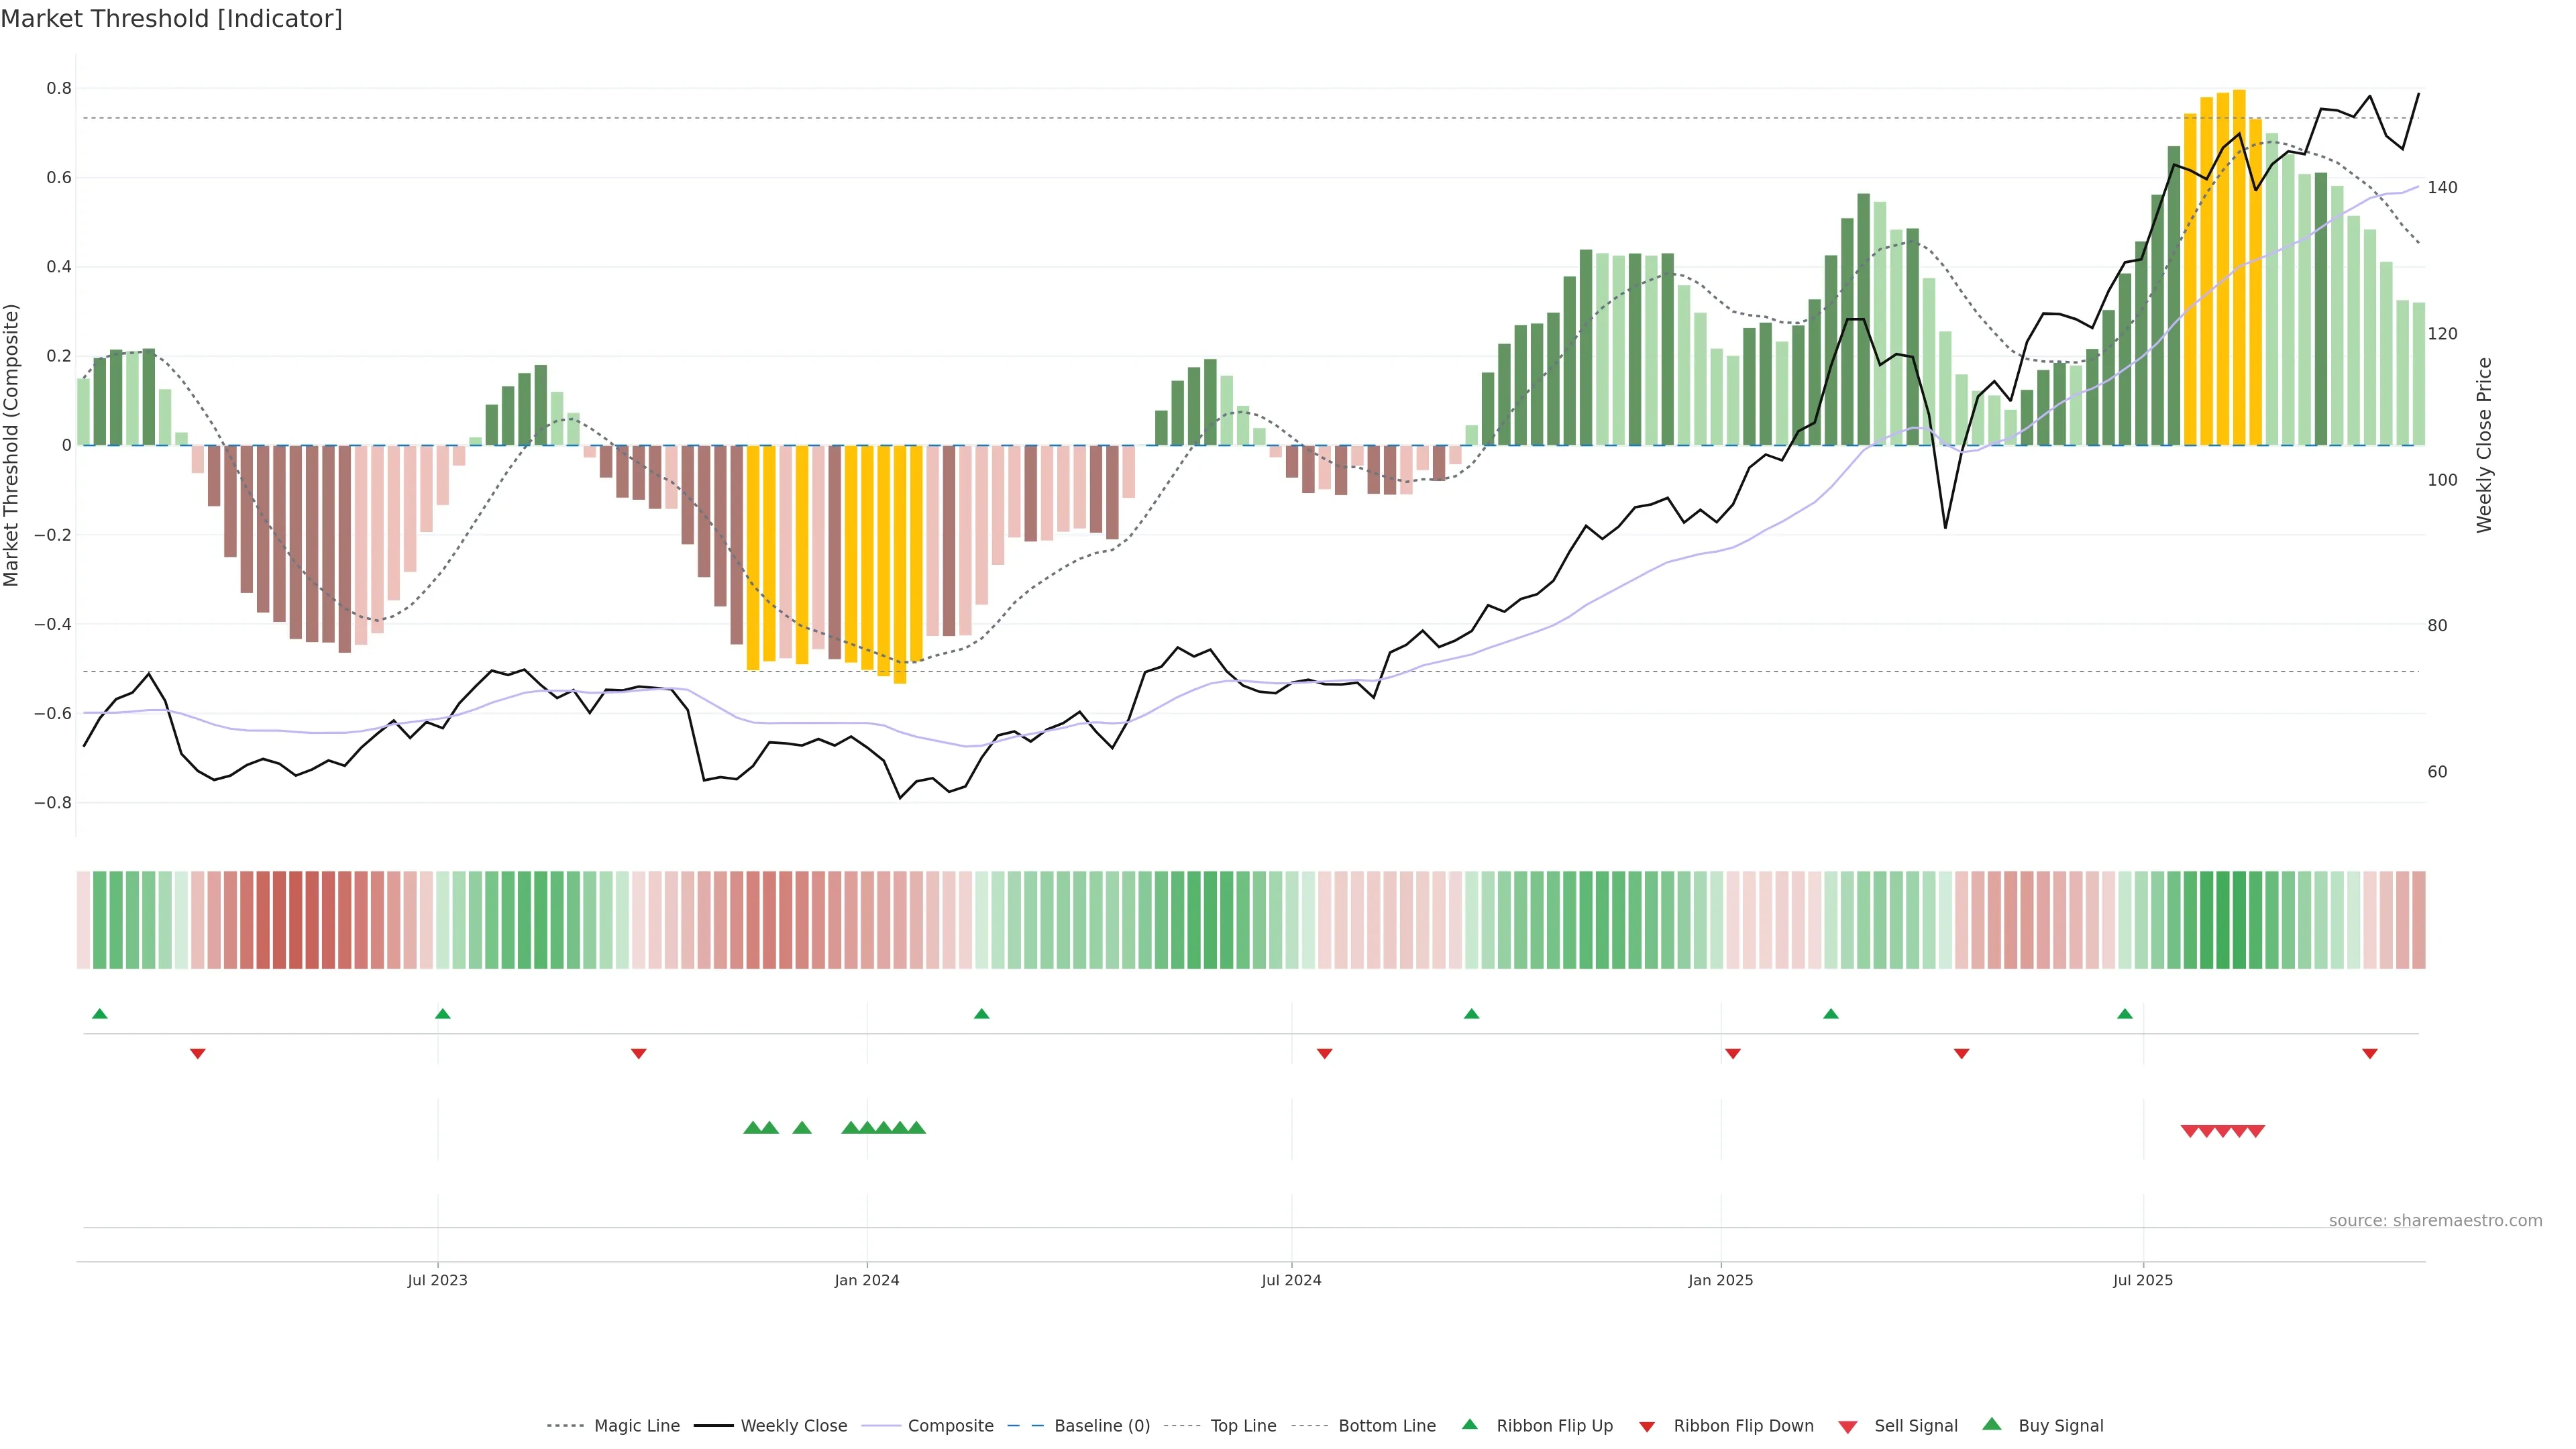The height and width of the screenshot is (1449, 2576).
Task: Hide the Composite series via legend
Action: [x=950, y=1426]
